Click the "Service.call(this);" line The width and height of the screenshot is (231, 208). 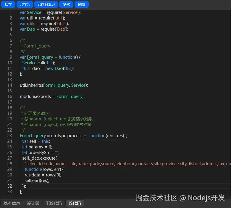click(38, 63)
